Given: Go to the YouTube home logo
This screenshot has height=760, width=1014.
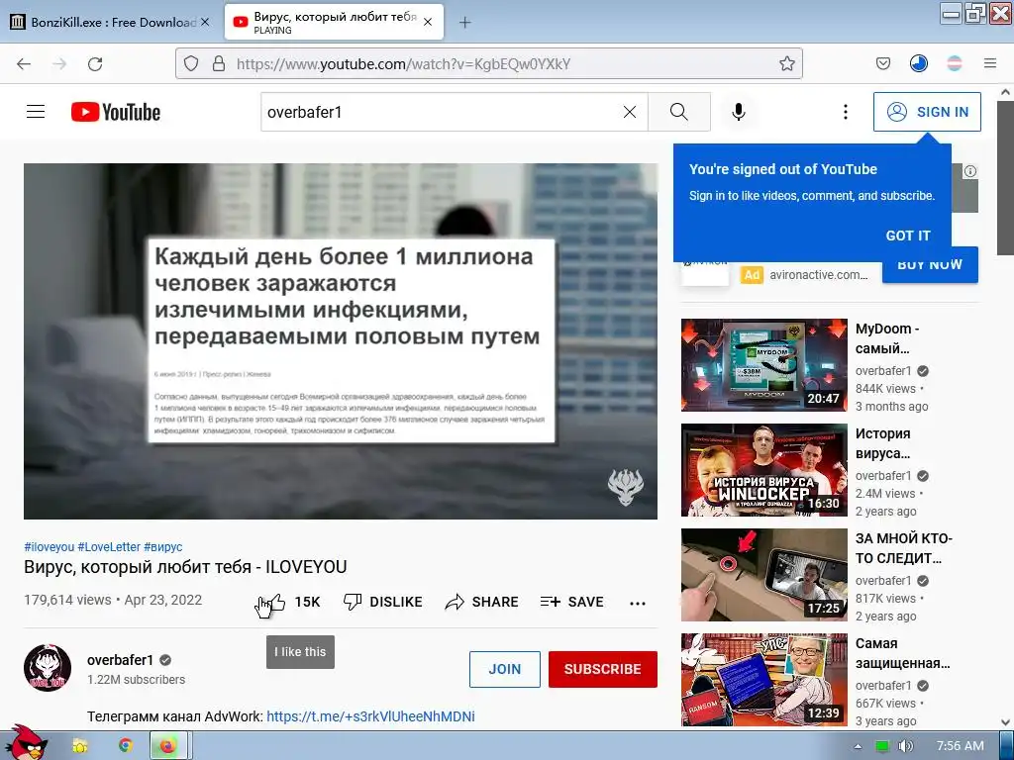Looking at the screenshot, I should click(116, 112).
